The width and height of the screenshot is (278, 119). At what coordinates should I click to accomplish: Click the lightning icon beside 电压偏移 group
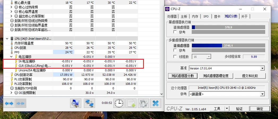pos(16,57)
